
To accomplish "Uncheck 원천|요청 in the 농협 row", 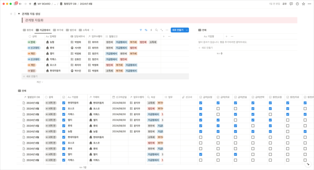I will pyautogui.click(x=270, y=131).
